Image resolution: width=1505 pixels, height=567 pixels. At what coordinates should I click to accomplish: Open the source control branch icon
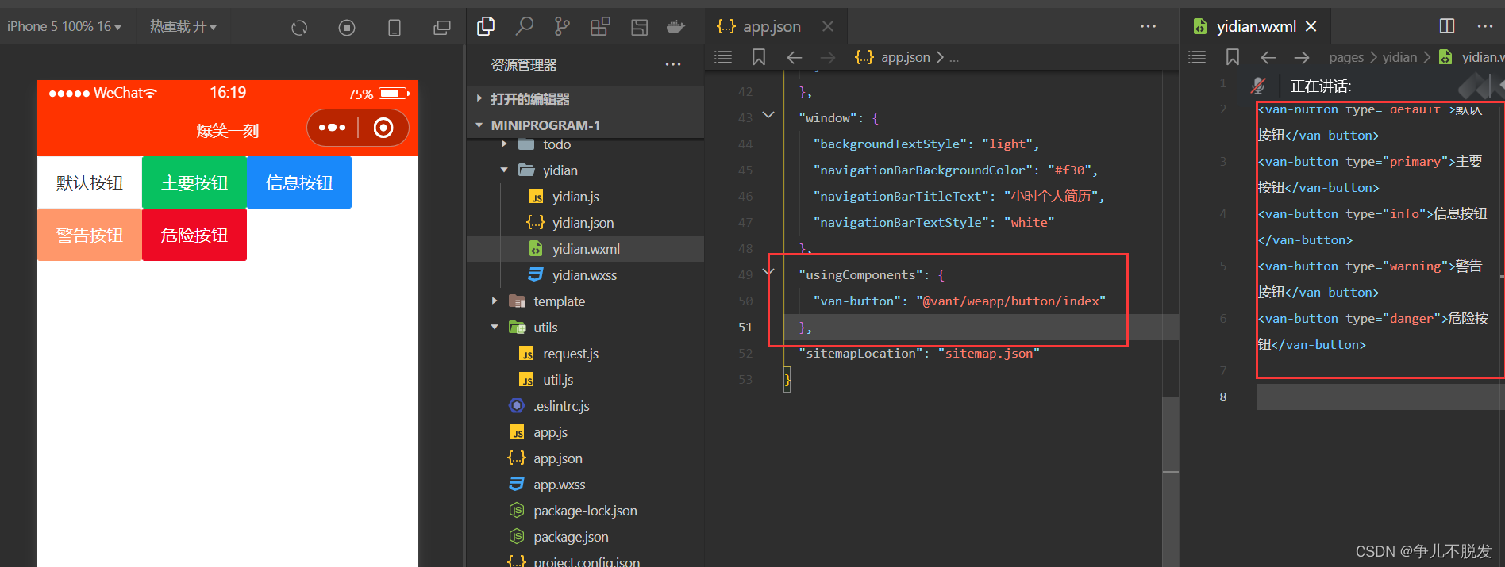[562, 27]
